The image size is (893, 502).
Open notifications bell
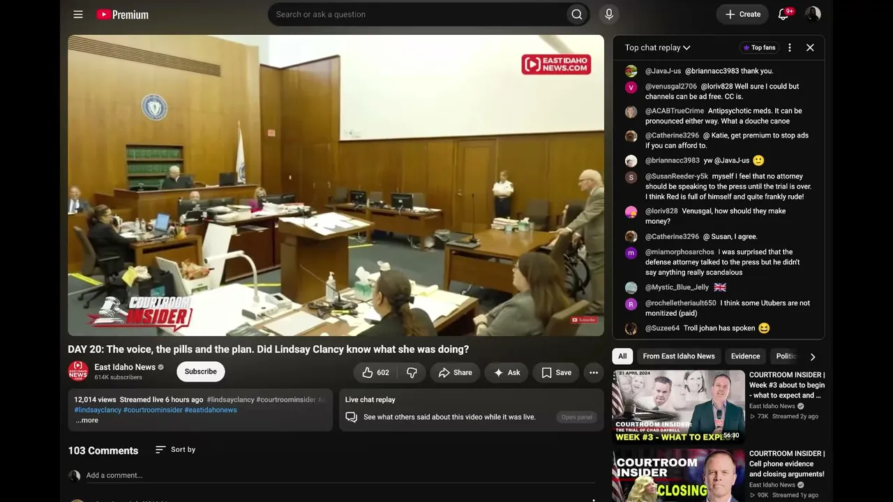coord(783,14)
